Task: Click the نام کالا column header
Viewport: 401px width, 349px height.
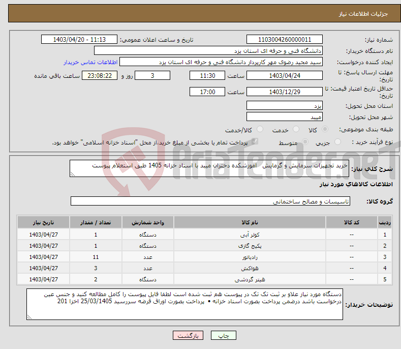Action: click(250, 222)
